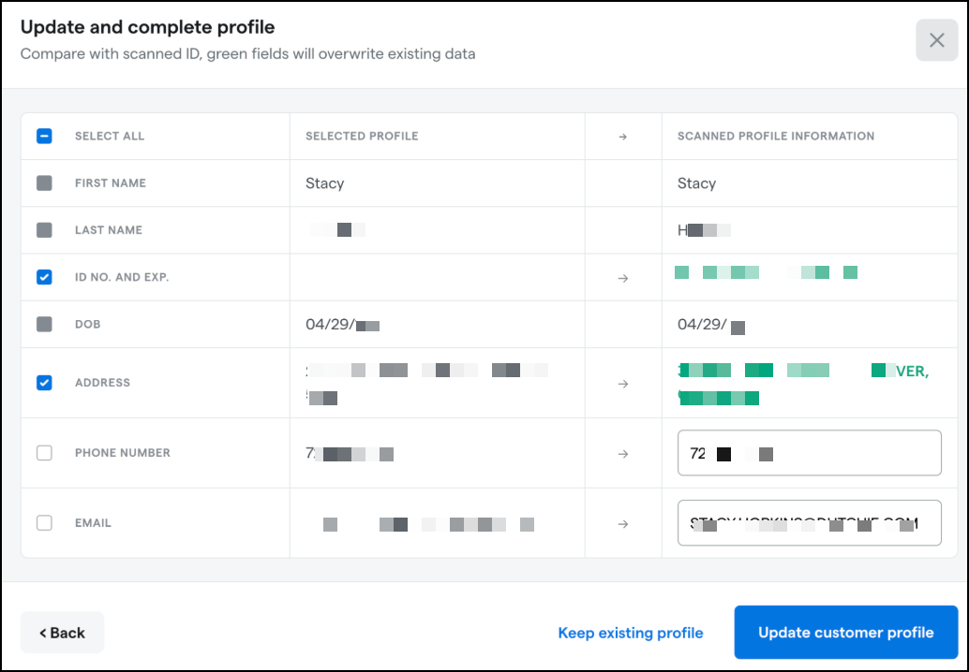
Task: Check the Phone Number checkbox
Action: click(x=44, y=453)
